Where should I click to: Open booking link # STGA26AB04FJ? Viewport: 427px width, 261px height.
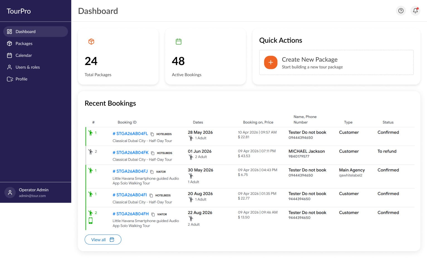tap(130, 171)
